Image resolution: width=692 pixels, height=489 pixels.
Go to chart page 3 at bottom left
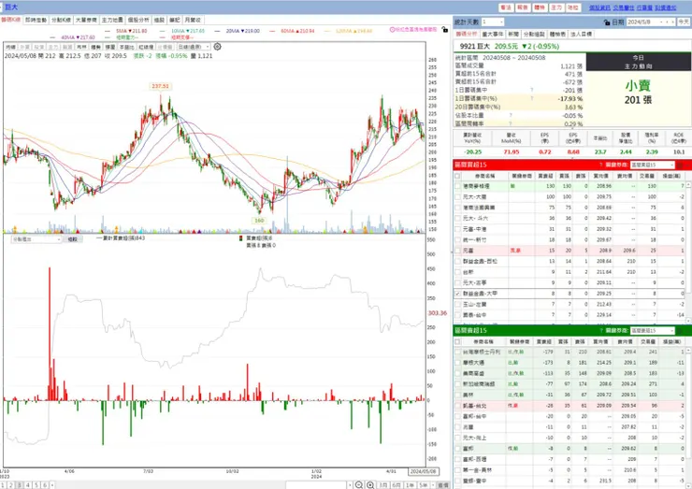point(19,485)
